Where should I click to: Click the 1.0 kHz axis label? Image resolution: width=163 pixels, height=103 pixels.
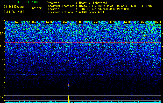click(x=2, y=47)
